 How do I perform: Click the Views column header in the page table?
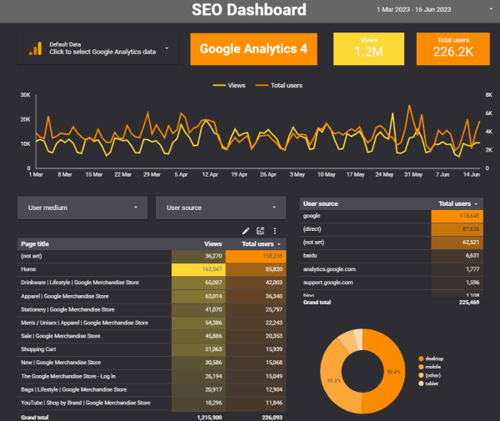(x=212, y=244)
